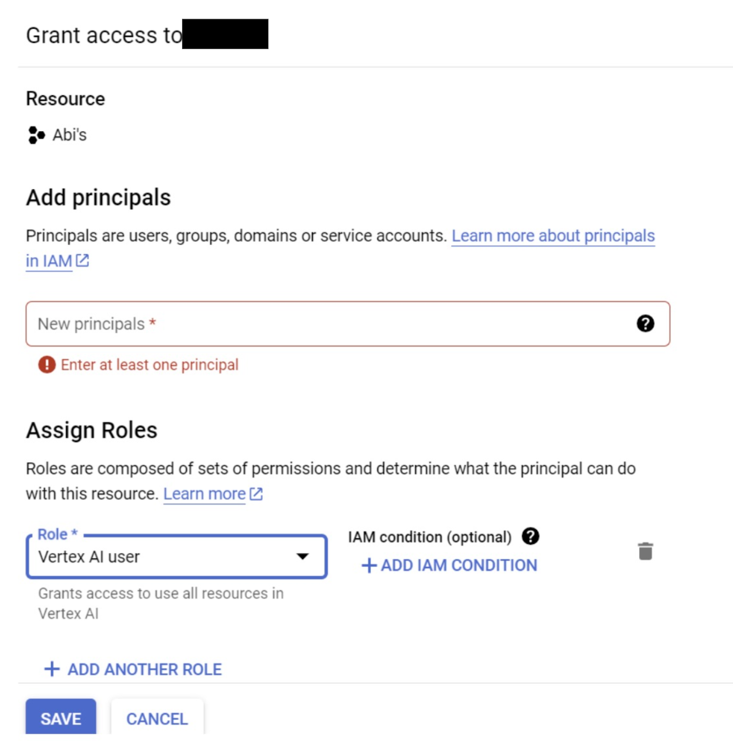Focus the New principals input field
The width and height of the screenshot is (733, 741).
[x=324, y=324]
